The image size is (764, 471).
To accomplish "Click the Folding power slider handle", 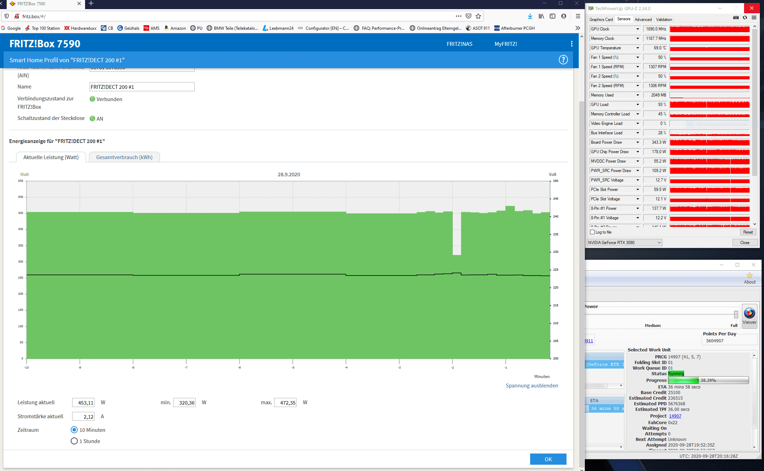I will point(736,314).
